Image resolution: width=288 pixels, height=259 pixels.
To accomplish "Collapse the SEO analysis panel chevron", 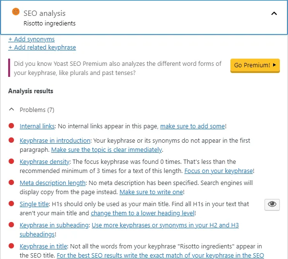I will tap(274, 13).
